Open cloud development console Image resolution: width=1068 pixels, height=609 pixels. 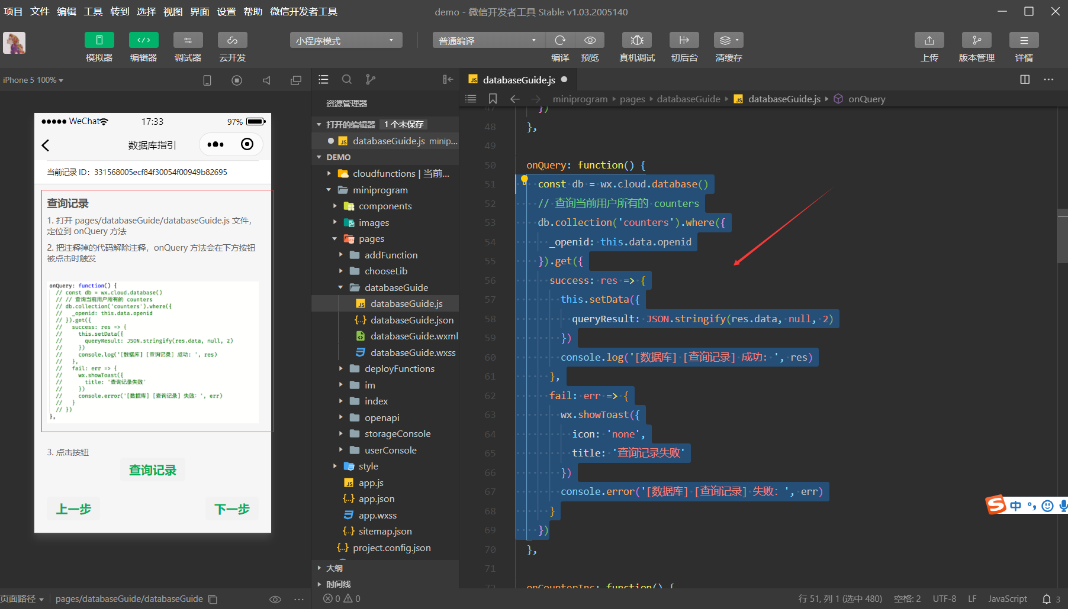[232, 40]
